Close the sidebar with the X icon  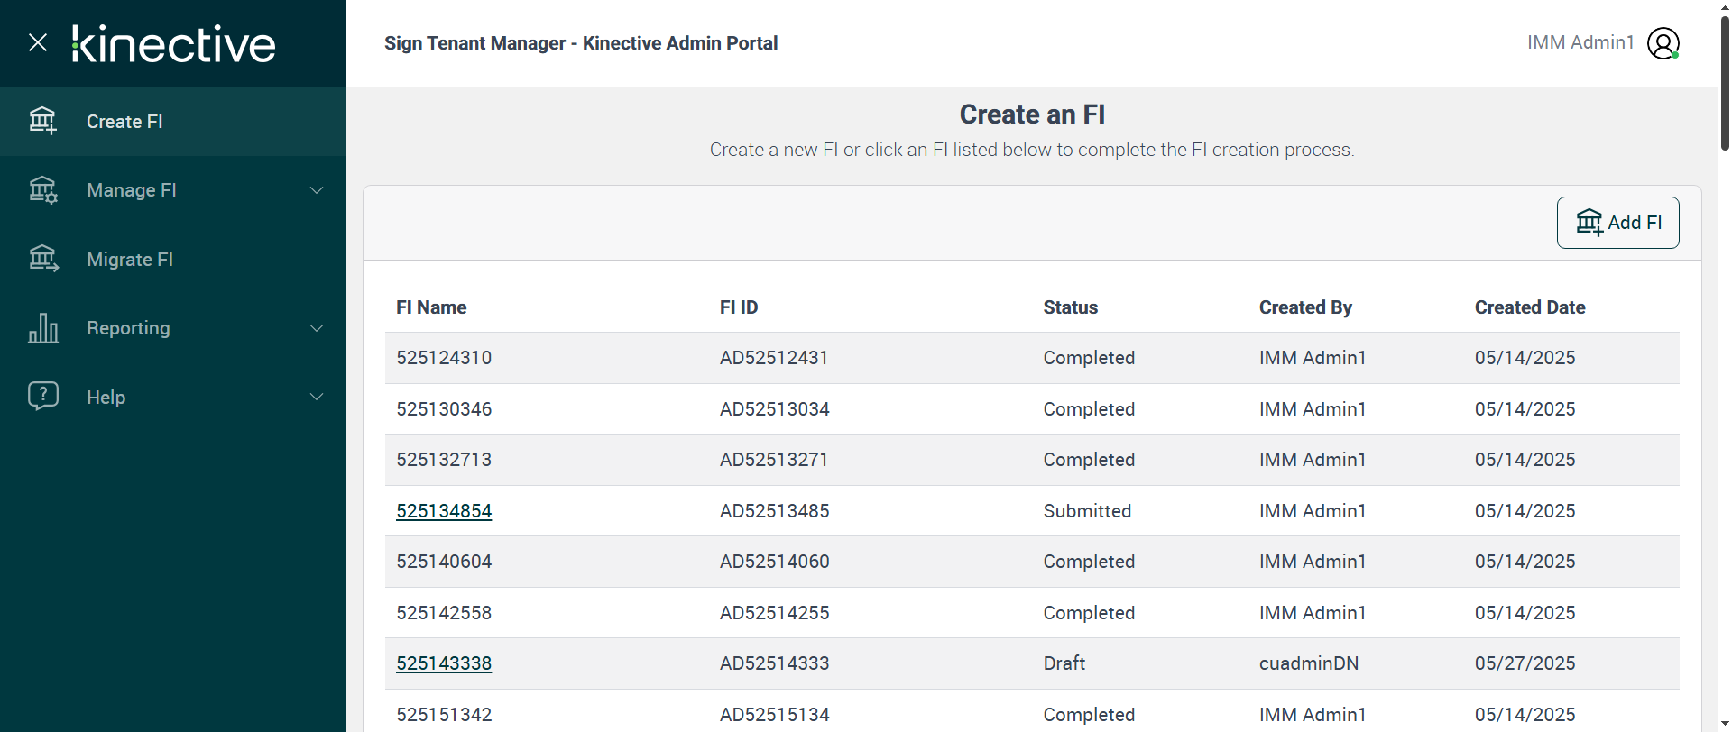point(38,42)
